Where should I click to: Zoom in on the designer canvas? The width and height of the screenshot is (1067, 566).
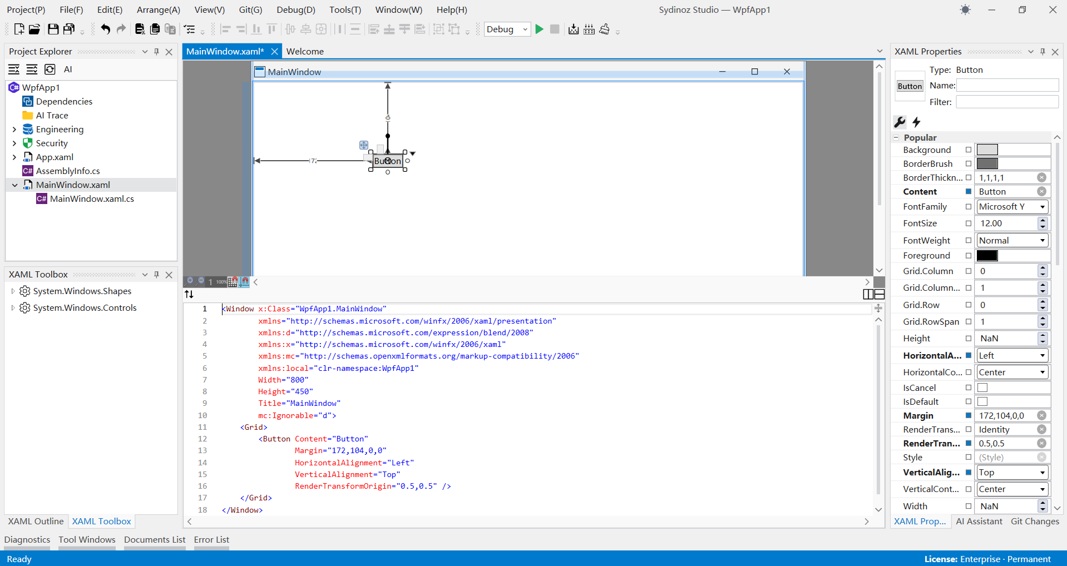[190, 281]
